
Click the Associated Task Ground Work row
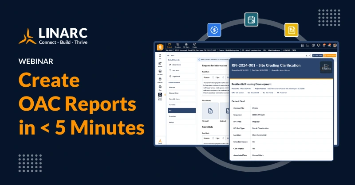[x=281, y=155]
